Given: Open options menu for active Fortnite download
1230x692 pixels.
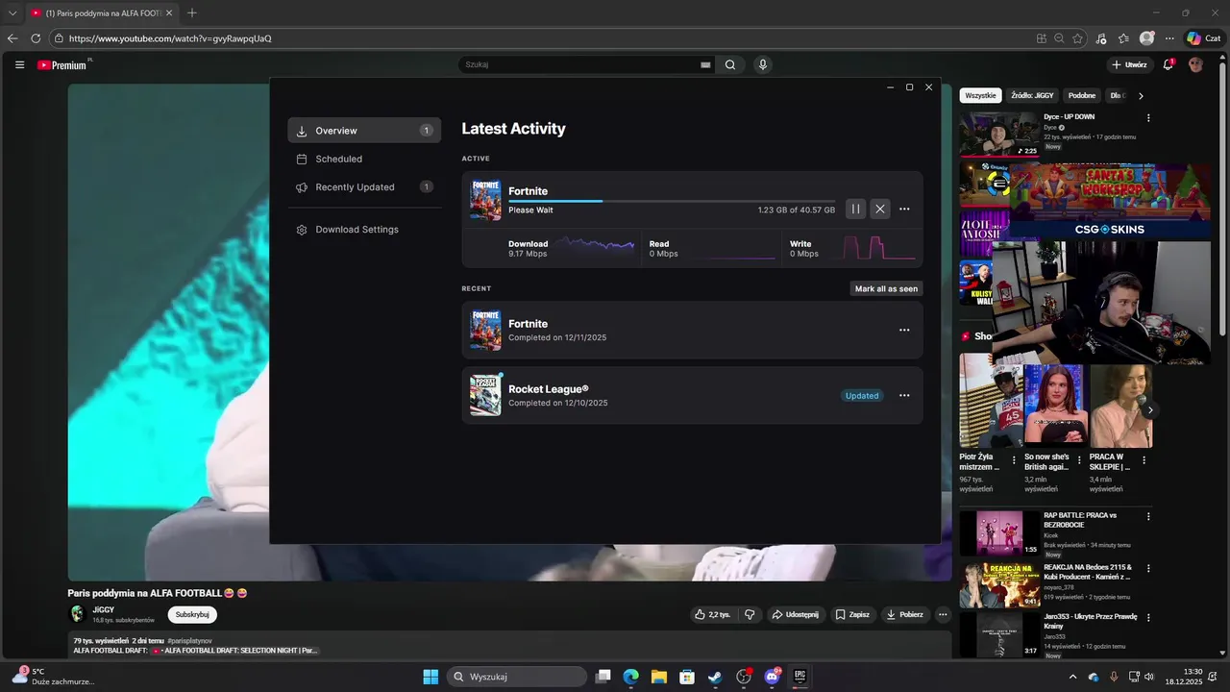Looking at the screenshot, I should point(904,209).
